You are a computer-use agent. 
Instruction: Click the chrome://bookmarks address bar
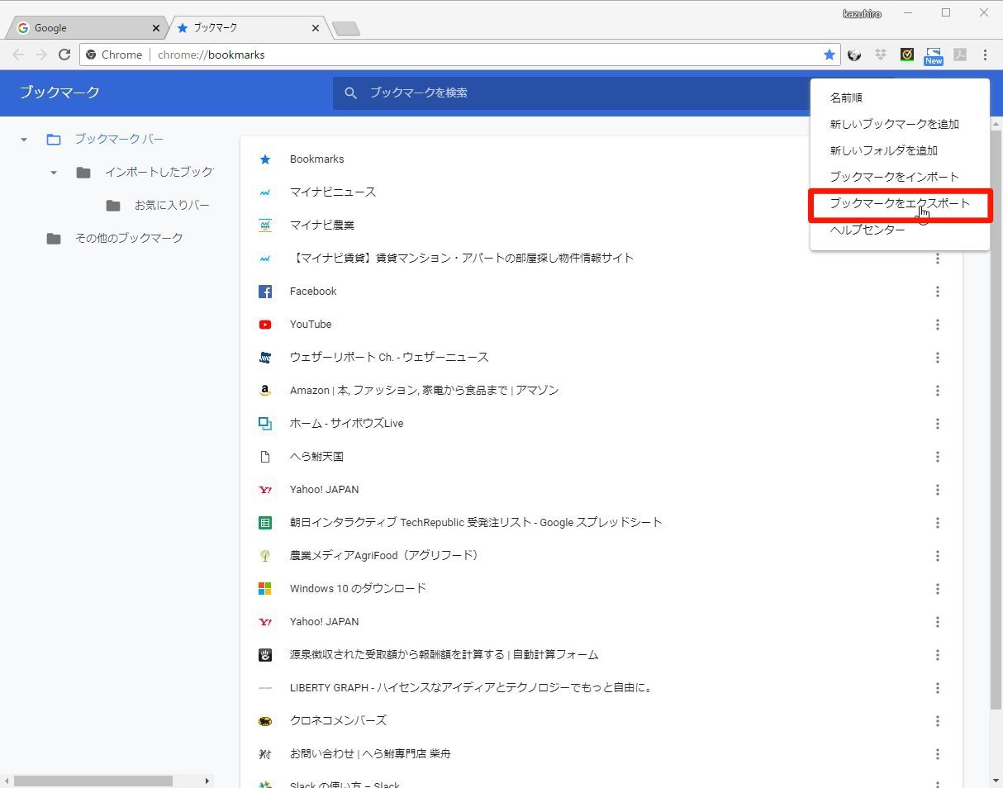point(459,55)
